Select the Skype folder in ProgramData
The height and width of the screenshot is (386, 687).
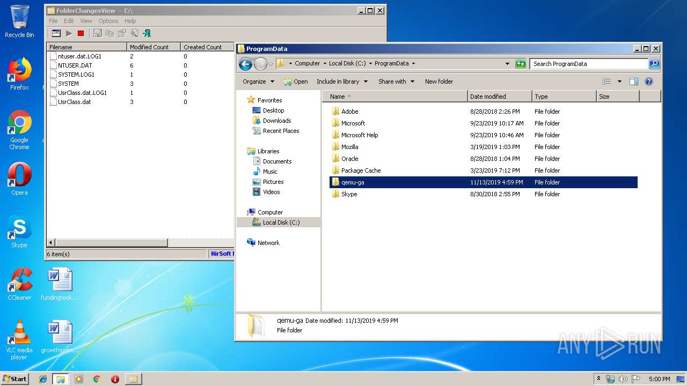(x=483, y=194)
